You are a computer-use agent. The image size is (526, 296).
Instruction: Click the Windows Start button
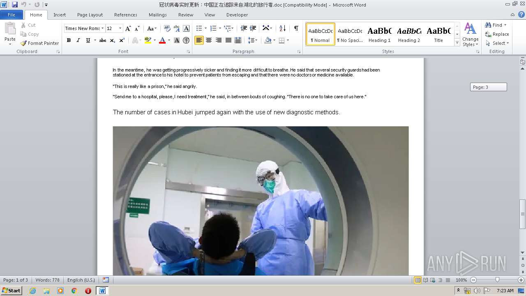11,290
